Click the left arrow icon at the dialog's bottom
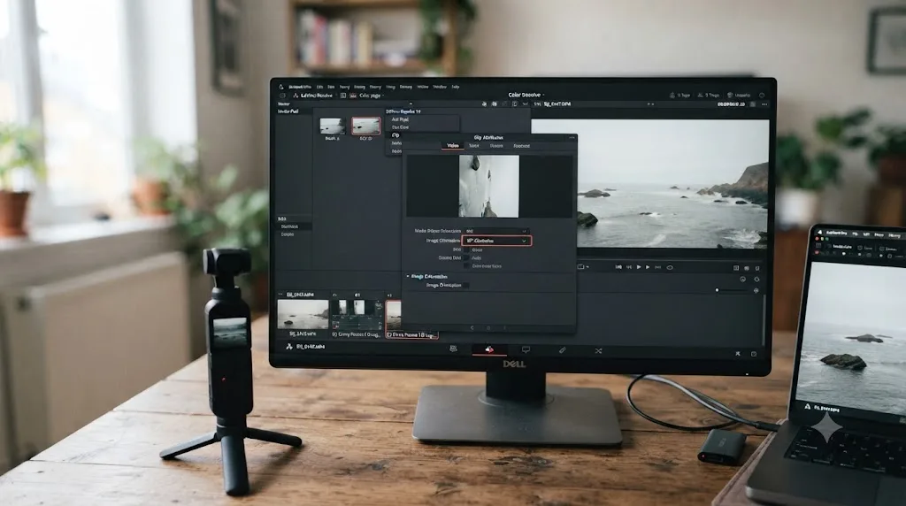906x506 pixels. tap(472, 327)
